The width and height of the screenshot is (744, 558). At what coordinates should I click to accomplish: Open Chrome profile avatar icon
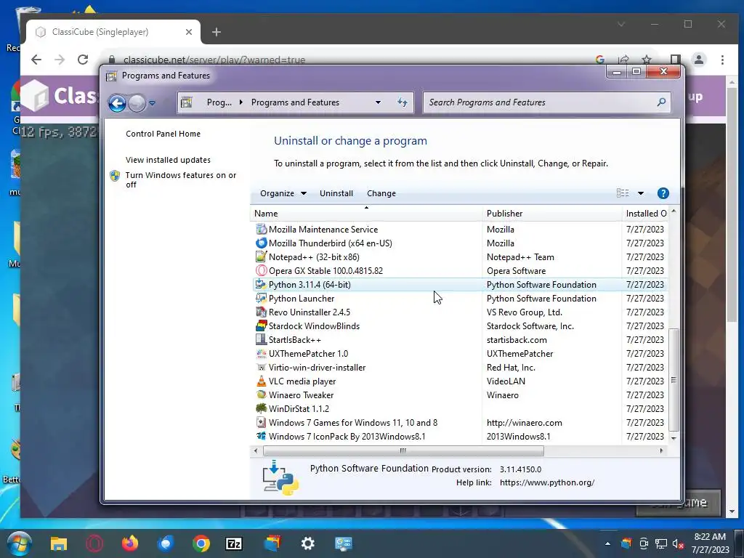click(x=699, y=60)
